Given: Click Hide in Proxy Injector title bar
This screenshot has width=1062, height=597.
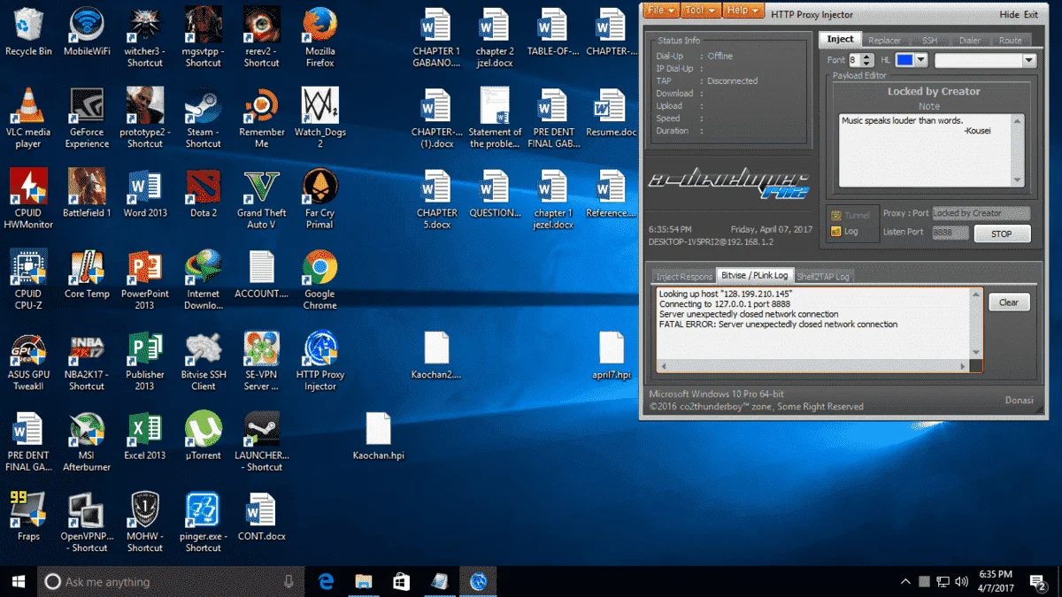Looking at the screenshot, I should [1009, 14].
